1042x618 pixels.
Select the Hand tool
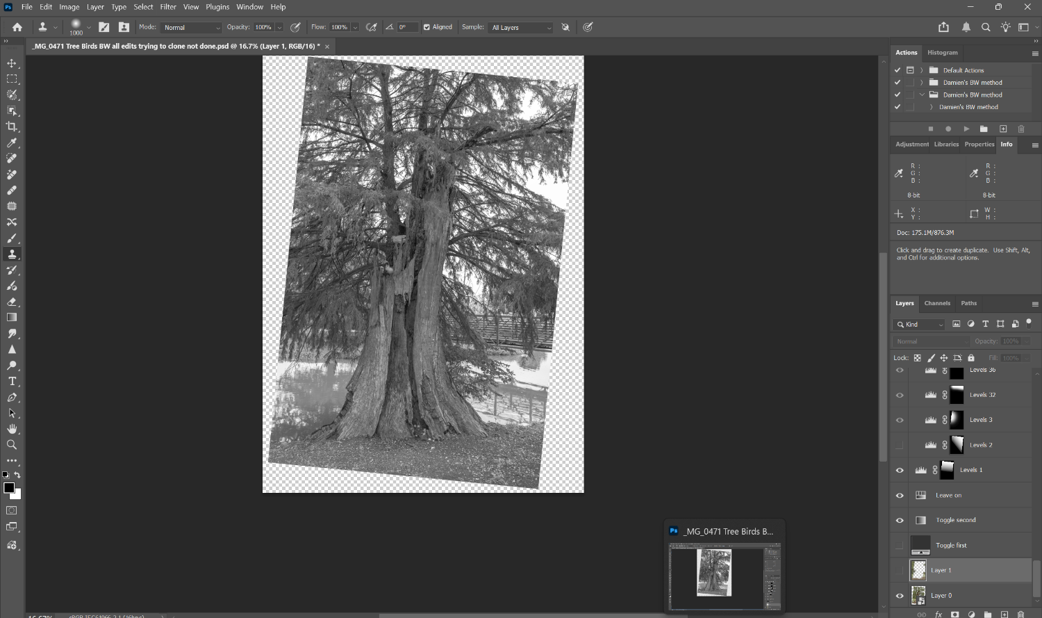(12, 429)
